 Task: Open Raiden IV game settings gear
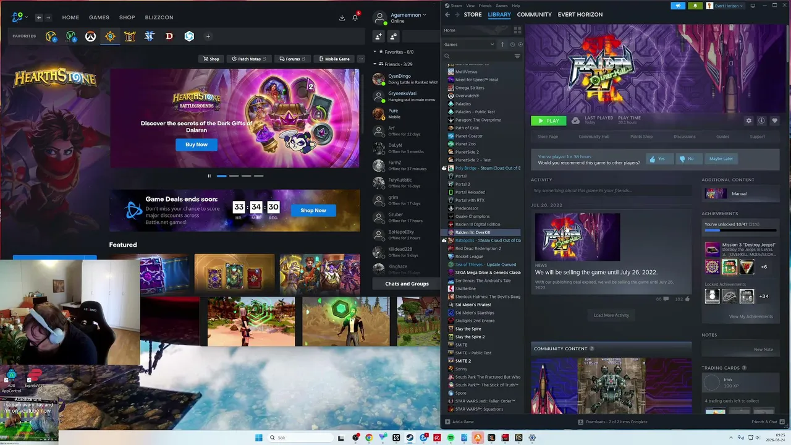coord(749,121)
